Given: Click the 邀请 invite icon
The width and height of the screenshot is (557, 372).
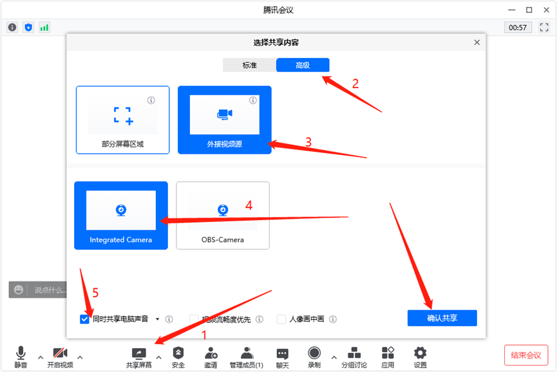Looking at the screenshot, I should point(211,357).
